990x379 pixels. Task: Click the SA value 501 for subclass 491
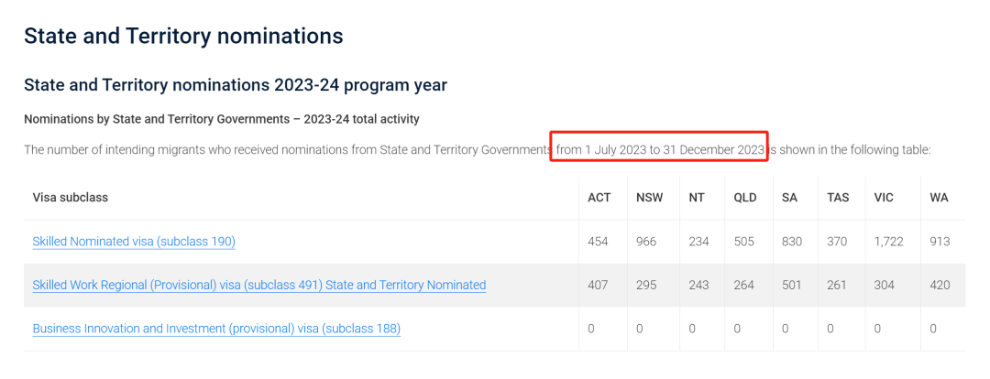point(791,285)
